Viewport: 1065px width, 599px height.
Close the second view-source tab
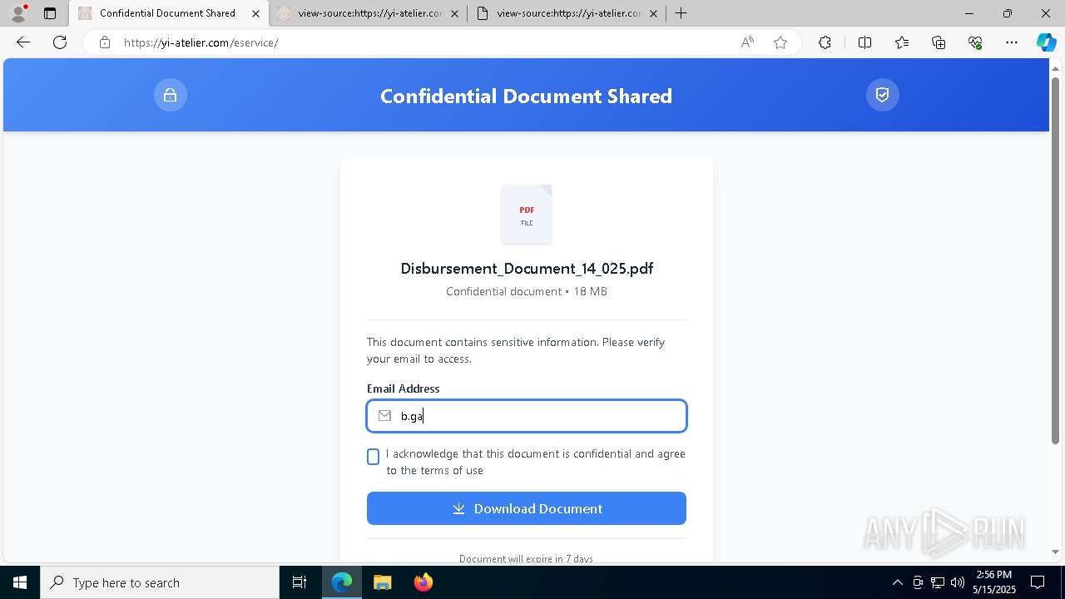click(653, 13)
